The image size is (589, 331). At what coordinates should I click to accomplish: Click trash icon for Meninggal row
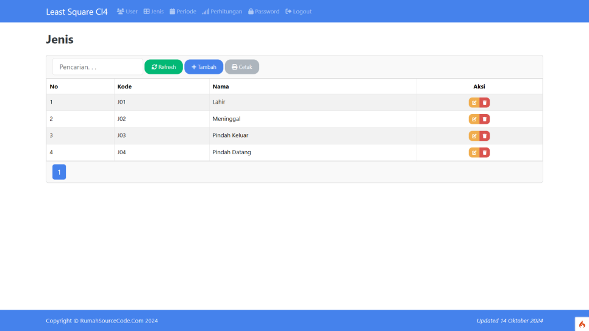point(485,119)
